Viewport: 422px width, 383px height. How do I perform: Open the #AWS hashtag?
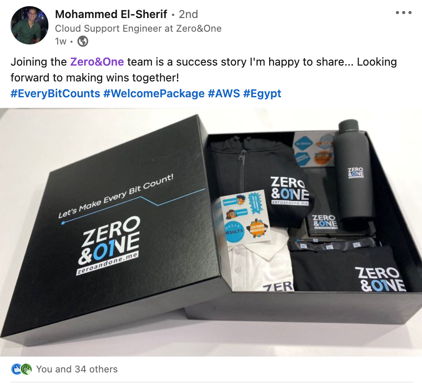[x=224, y=94]
